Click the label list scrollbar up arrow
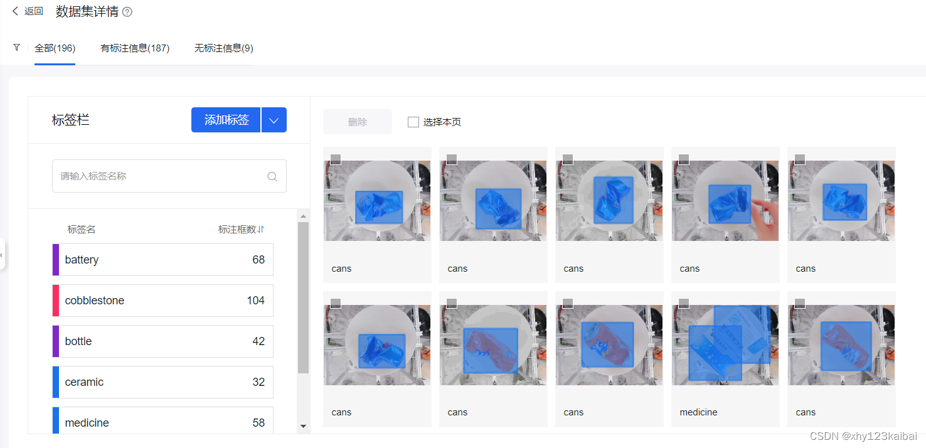The width and height of the screenshot is (926, 448). coord(304,216)
